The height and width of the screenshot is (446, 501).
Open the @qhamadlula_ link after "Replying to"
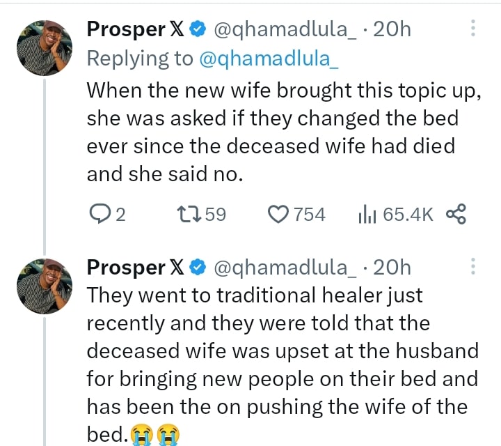pyautogui.click(x=269, y=59)
